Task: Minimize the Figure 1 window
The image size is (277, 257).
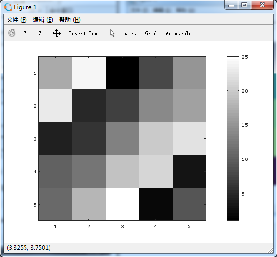Action: 231,5
